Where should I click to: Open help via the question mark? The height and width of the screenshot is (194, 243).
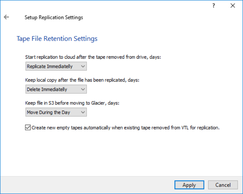pyautogui.click(x=214, y=6)
